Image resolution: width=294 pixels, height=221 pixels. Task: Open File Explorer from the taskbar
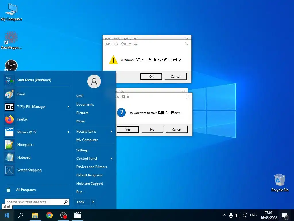[x=35, y=215]
